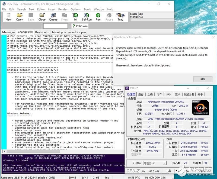Select CPU-Z 关于 tab
Image resolution: width=217 pixels, height=179 pixels.
(200, 94)
